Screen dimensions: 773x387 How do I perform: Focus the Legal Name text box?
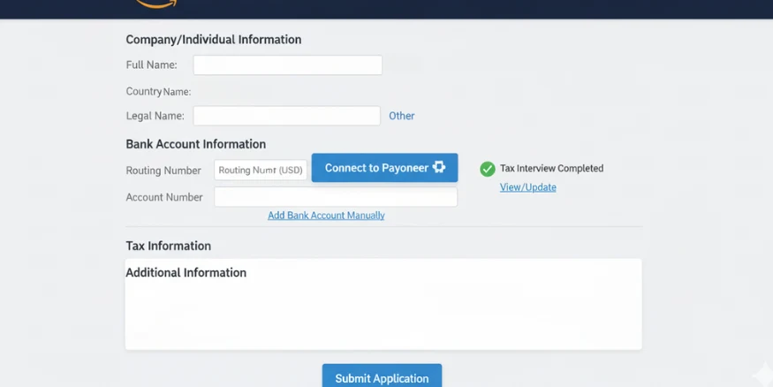tap(286, 116)
